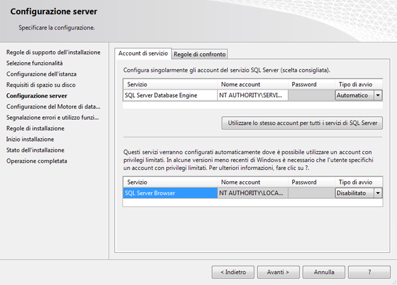Select the Configurazione del Motore di data... step

point(54,107)
